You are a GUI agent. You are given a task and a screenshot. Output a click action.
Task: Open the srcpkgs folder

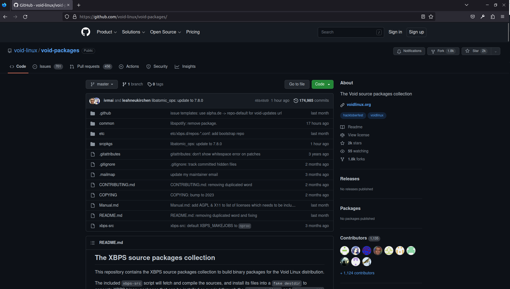[x=106, y=144]
